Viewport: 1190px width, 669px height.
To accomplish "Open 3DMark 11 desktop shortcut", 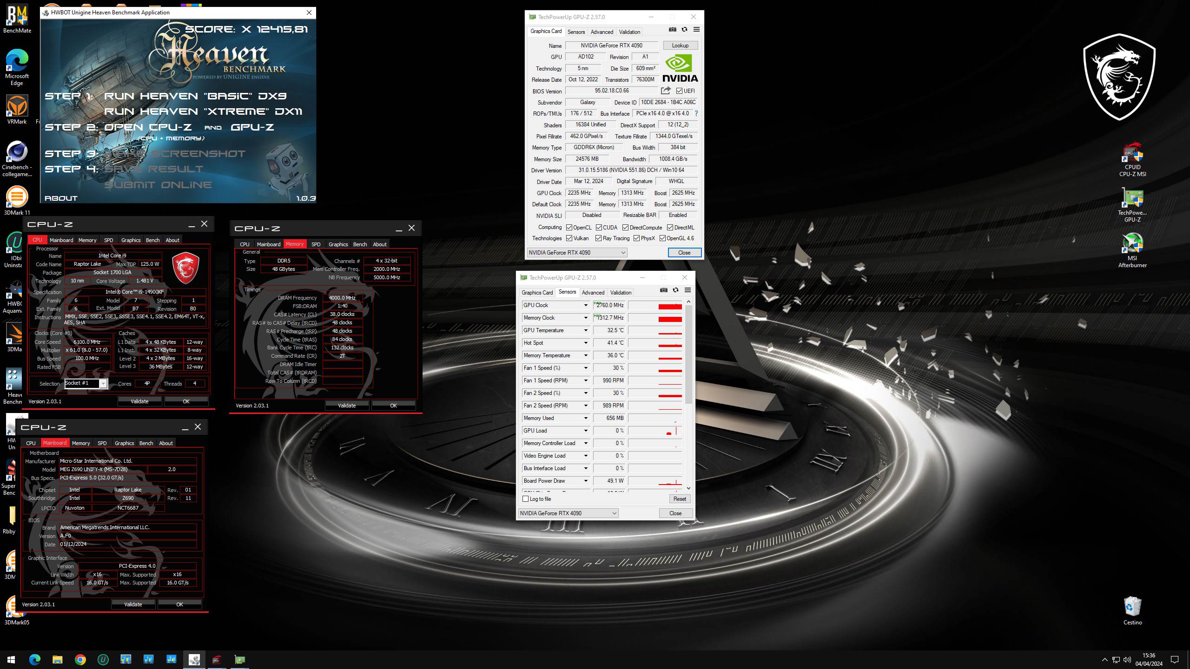I will [17, 201].
